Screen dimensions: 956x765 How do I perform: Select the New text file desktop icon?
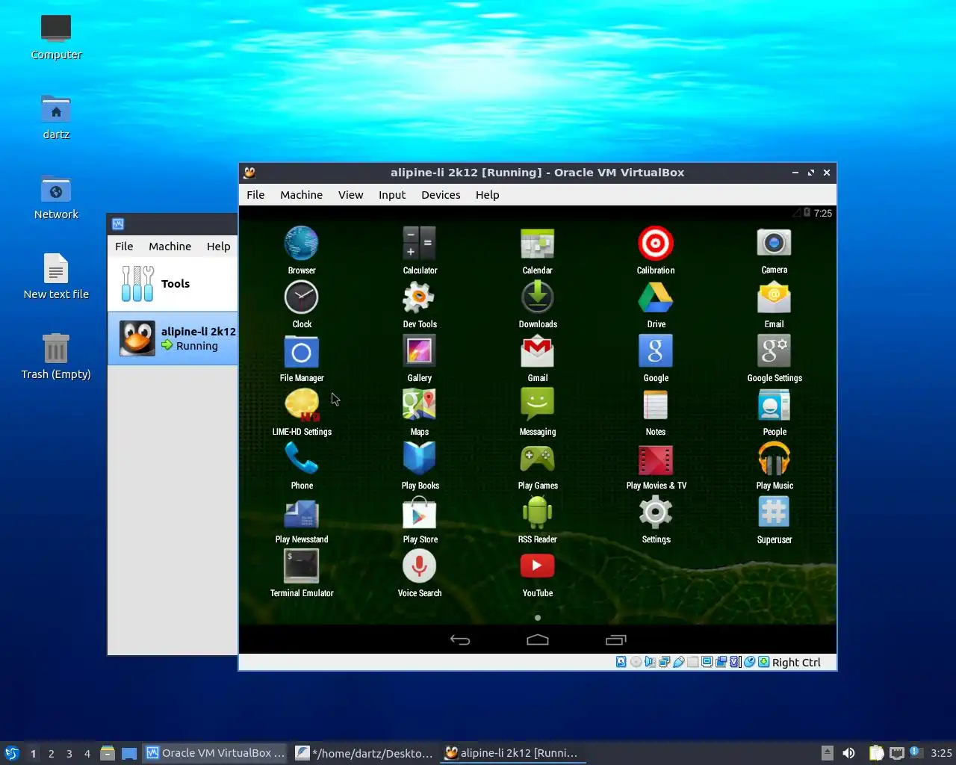pos(56,276)
